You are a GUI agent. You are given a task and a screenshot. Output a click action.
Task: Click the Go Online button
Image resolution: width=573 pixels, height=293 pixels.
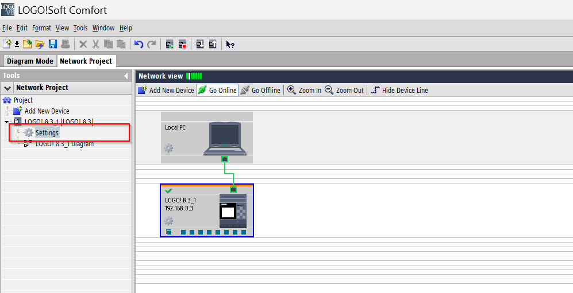[217, 90]
